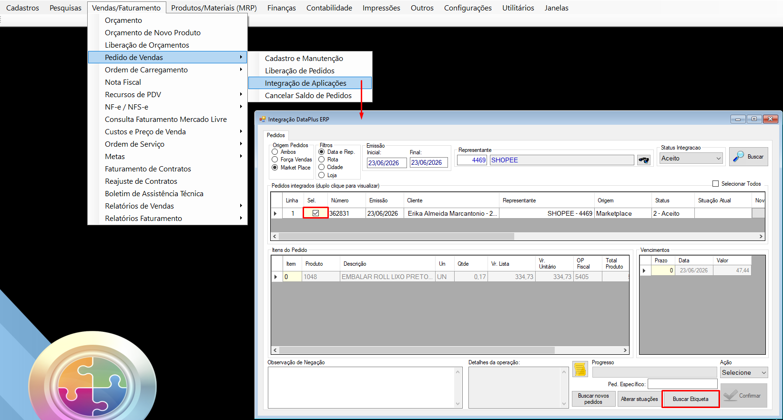
Task: Open Contabilidade menu
Action: tap(329, 8)
